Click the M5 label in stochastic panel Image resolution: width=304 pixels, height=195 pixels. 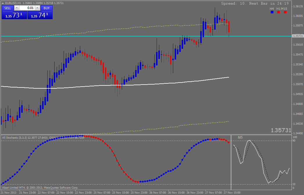pyautogui.click(x=240, y=137)
